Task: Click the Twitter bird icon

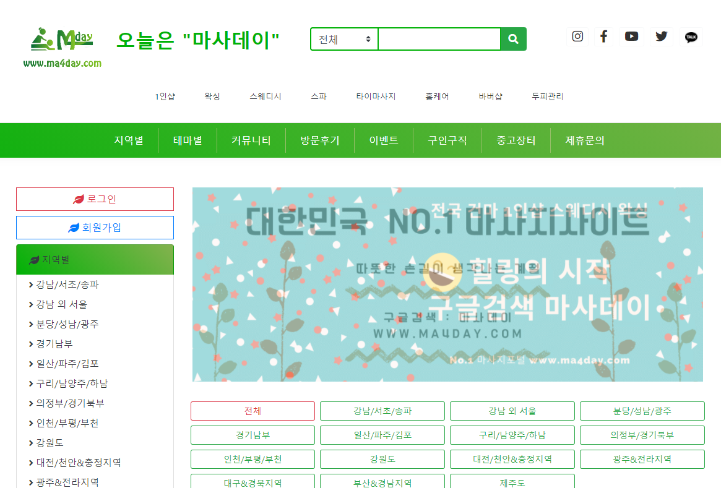Action: pos(662,36)
